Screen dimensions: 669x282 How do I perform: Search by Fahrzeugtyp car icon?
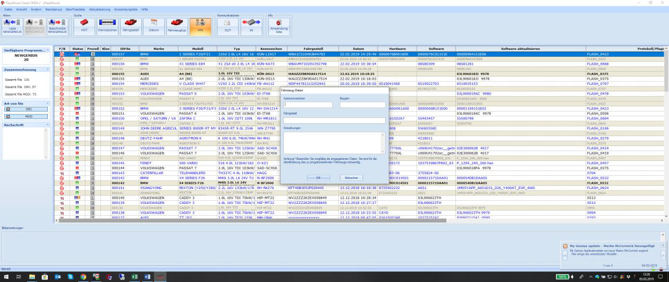(176, 27)
